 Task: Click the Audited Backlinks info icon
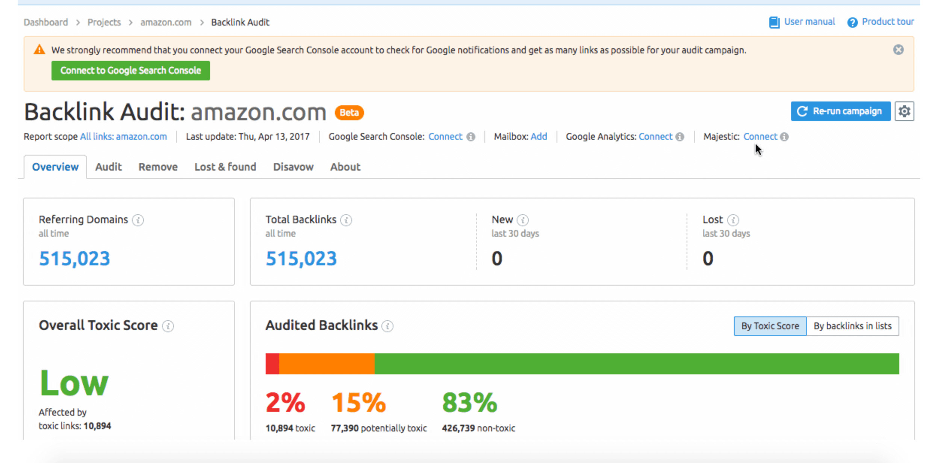388,326
